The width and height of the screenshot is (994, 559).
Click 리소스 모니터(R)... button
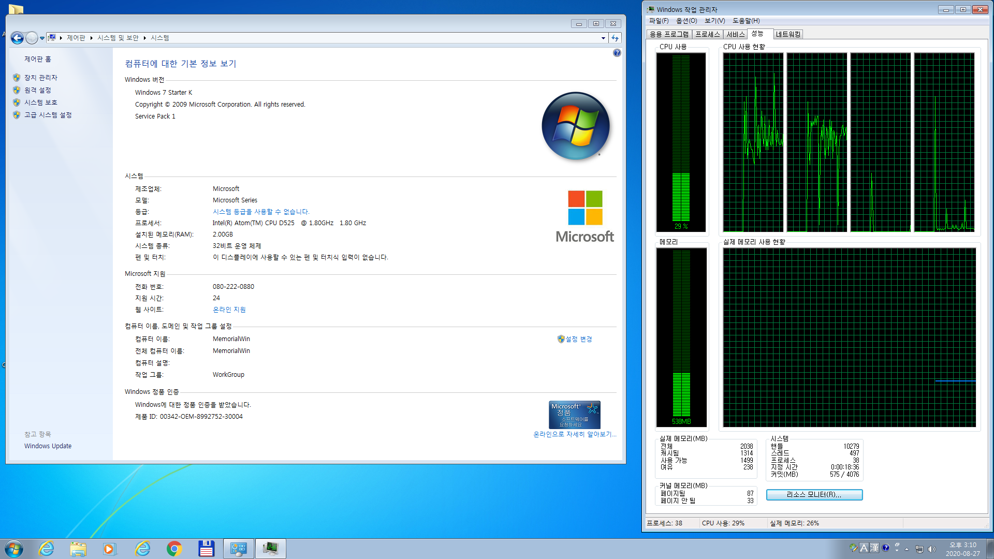click(814, 495)
